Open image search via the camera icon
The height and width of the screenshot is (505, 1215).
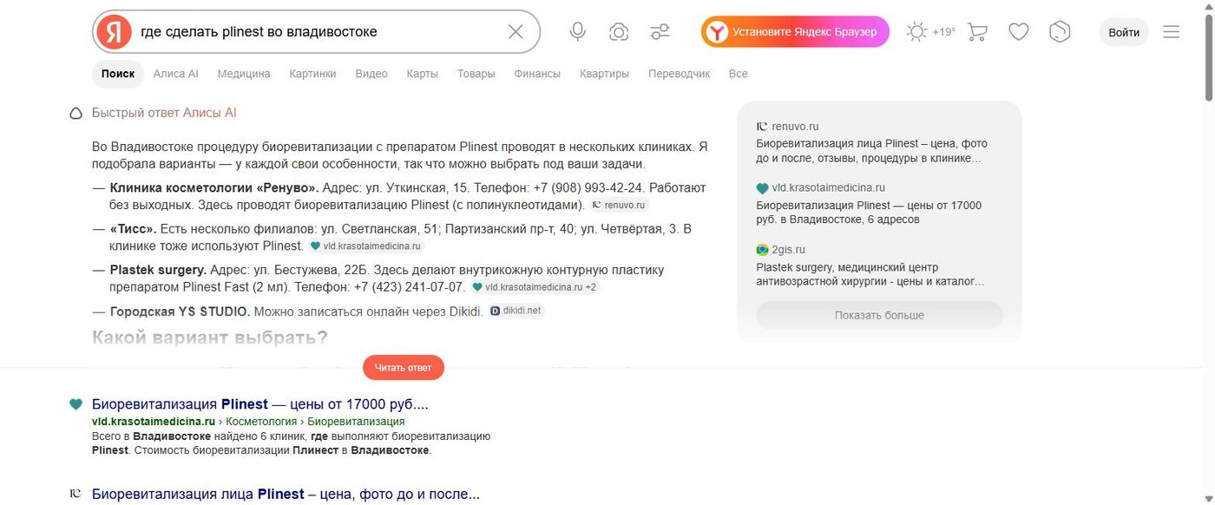click(x=619, y=32)
